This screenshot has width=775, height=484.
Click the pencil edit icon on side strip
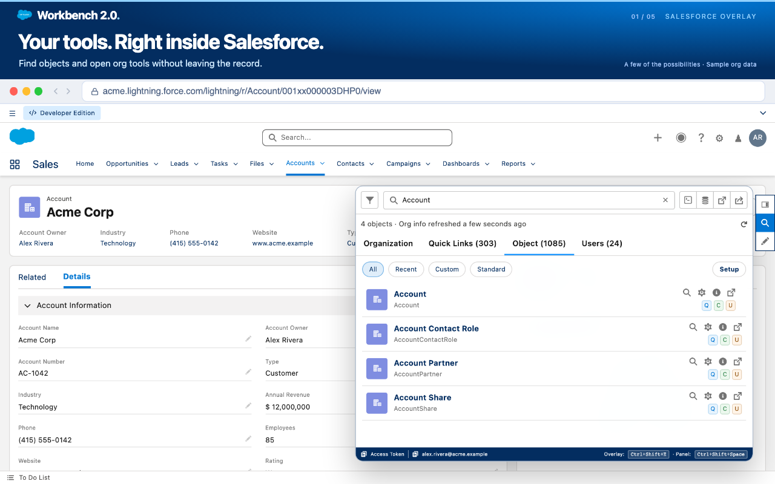click(x=765, y=241)
